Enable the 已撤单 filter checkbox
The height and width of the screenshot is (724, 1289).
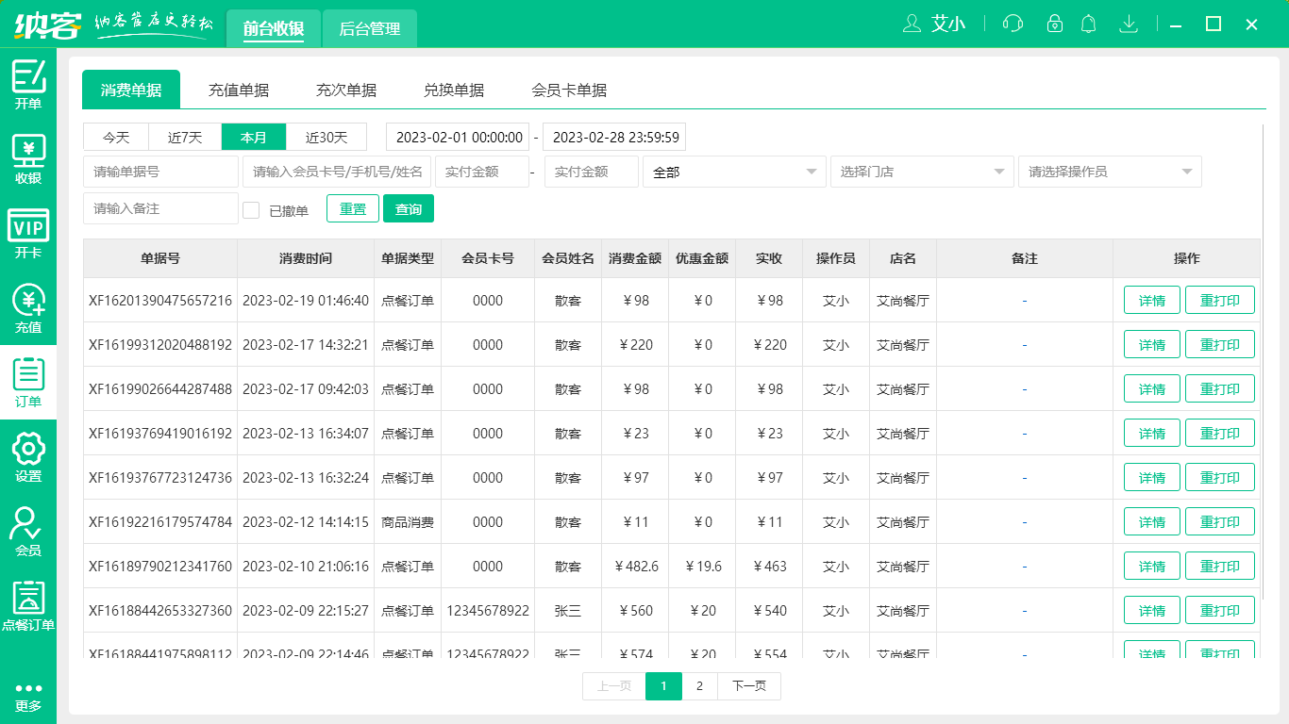click(x=251, y=209)
